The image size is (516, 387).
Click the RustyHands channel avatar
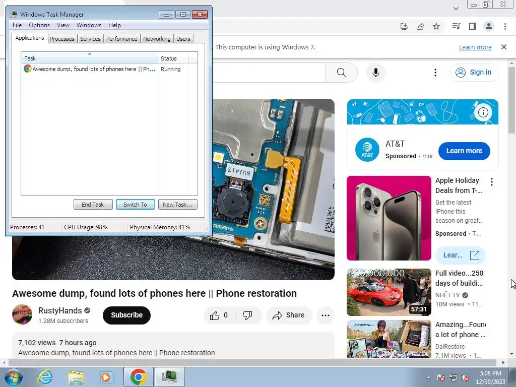click(22, 314)
